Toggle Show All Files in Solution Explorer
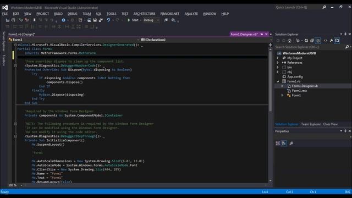Viewport: 352px width, 198px height. coord(318,41)
